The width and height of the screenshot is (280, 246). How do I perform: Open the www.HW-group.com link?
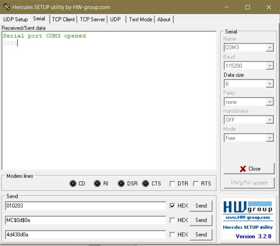pyautogui.click(x=248, y=218)
